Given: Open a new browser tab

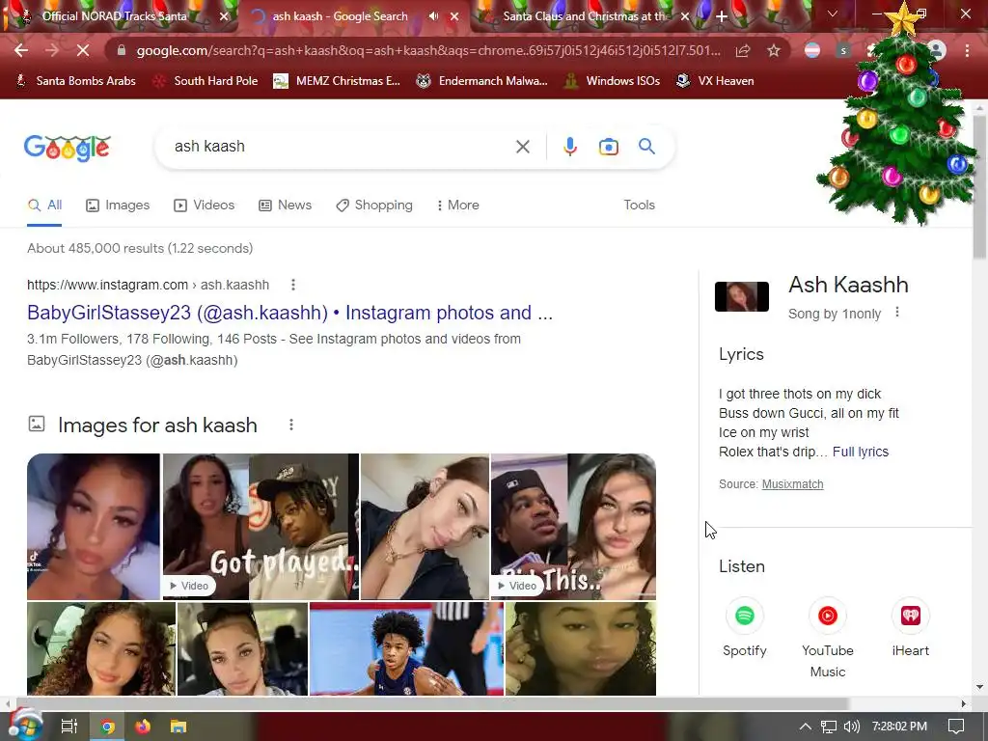Looking at the screenshot, I should [722, 16].
